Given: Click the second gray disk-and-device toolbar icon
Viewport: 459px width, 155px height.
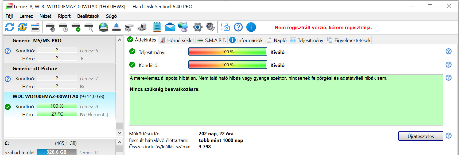Looking at the screenshot, I should [142, 27].
